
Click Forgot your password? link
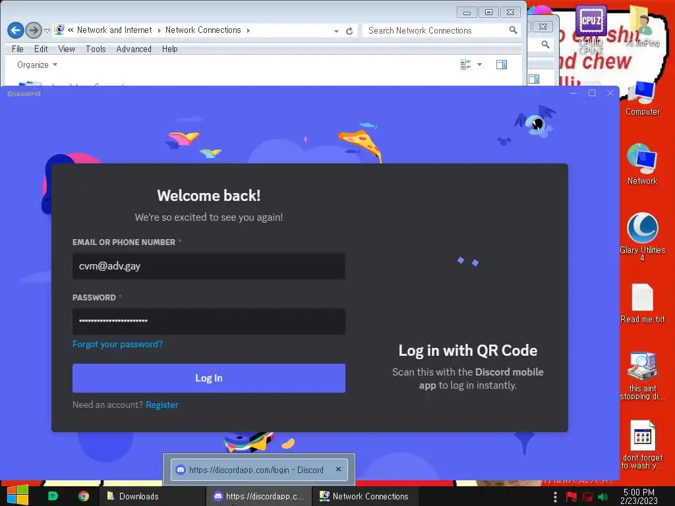tap(117, 344)
